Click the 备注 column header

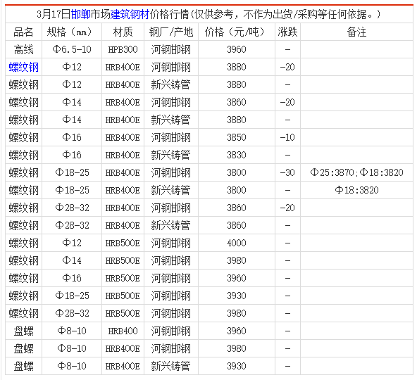pyautogui.click(x=356, y=32)
